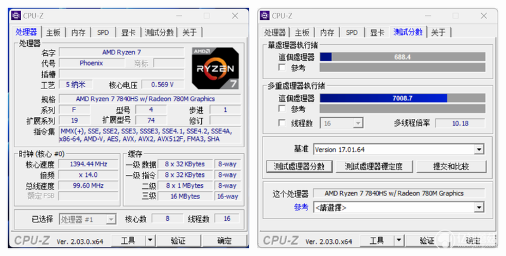Click 线程数 value 16 in left window
The height and width of the screenshot is (256, 506).
click(x=227, y=219)
